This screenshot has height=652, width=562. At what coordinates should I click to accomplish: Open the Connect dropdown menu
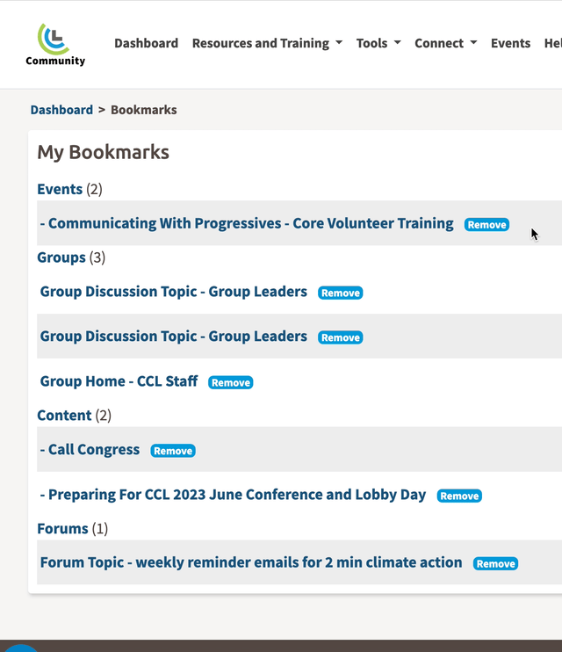[446, 43]
